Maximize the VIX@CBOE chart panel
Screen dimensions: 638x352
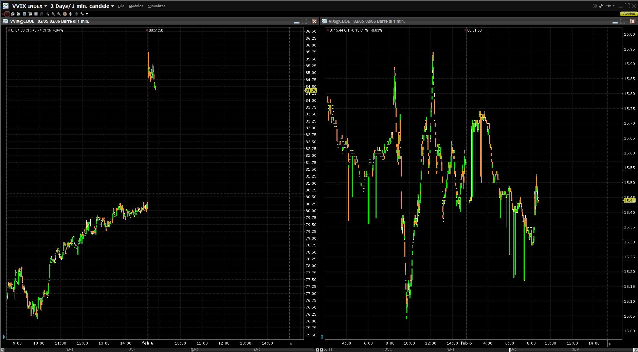[623, 21]
